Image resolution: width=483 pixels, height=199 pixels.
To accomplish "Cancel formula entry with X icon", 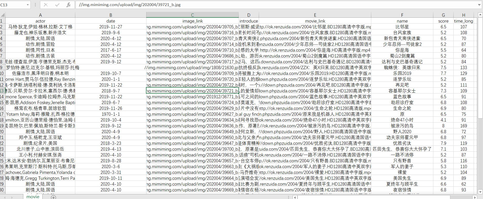I will click(46, 5).
